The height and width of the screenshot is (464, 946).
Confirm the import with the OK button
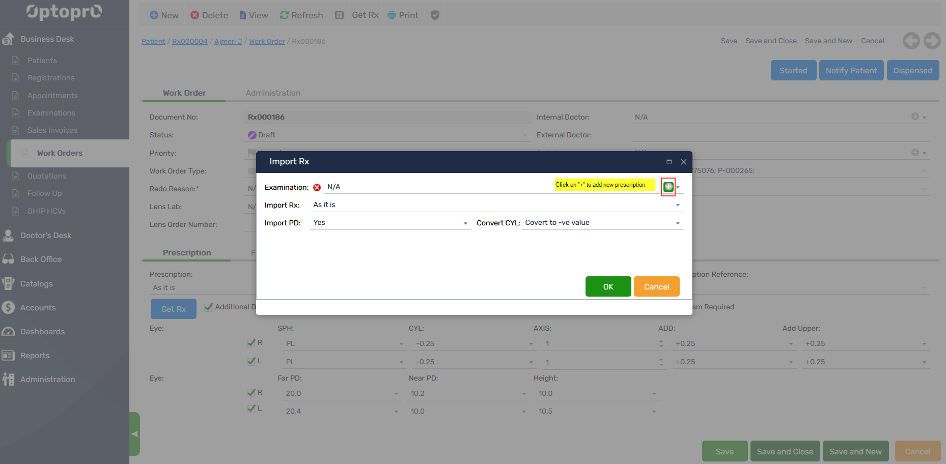[x=608, y=286]
